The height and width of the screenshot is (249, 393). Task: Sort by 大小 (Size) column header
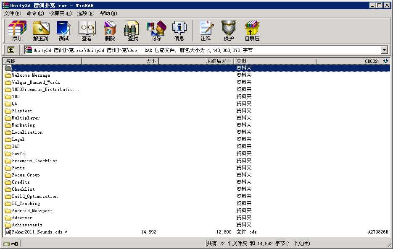[x=120, y=61]
